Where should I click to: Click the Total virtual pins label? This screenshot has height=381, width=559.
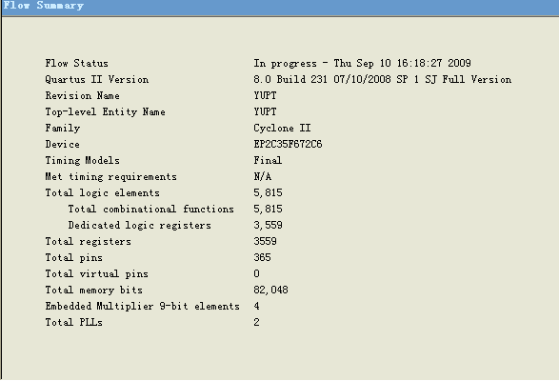(96, 274)
